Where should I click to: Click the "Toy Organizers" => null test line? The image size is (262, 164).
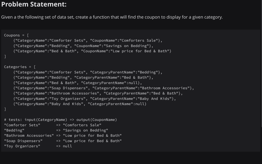coord(38,146)
